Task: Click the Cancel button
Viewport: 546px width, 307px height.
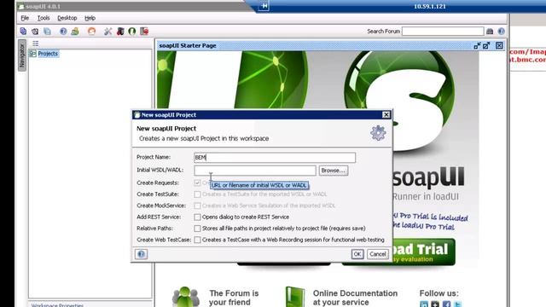Action: (378, 254)
